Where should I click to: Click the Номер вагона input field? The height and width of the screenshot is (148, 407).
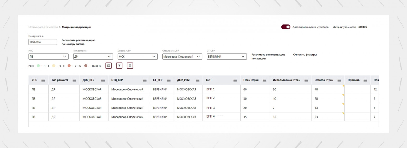click(x=43, y=42)
